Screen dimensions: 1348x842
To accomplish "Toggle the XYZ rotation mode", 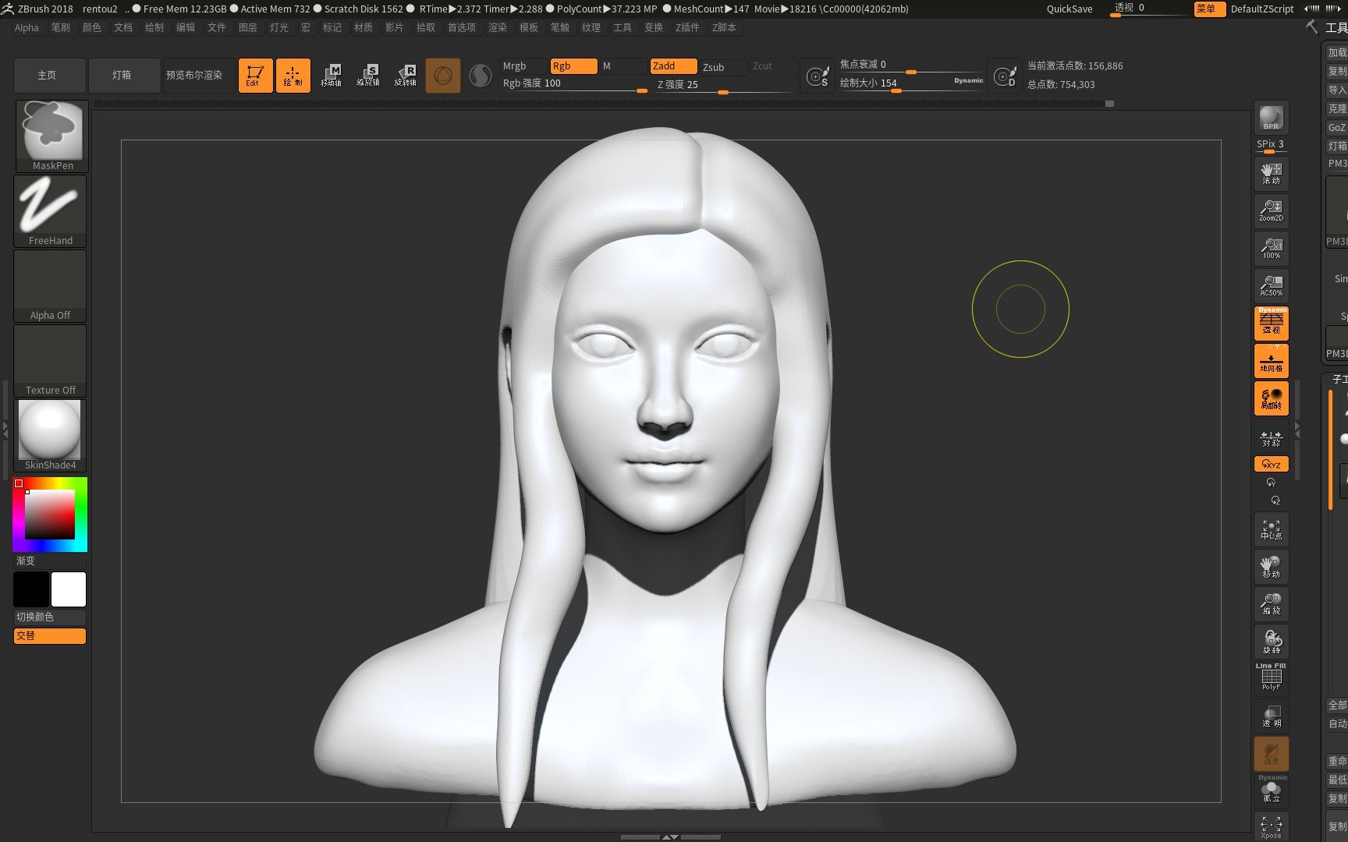I will tap(1271, 464).
